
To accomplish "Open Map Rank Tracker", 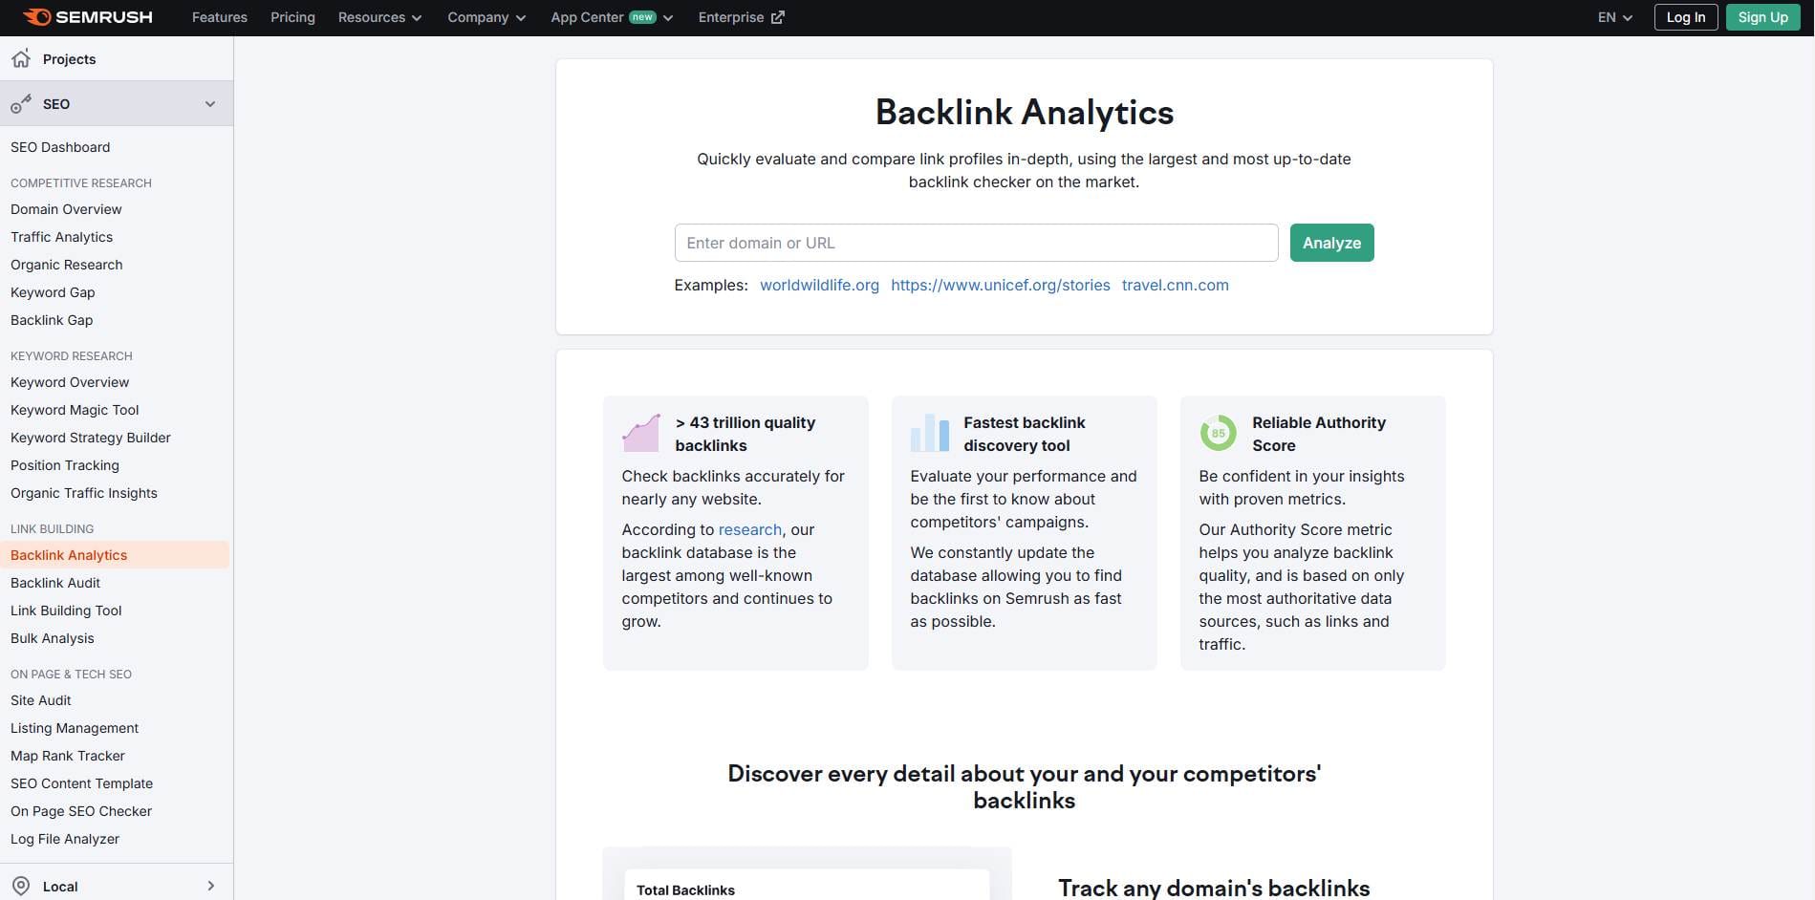I will (x=68, y=756).
